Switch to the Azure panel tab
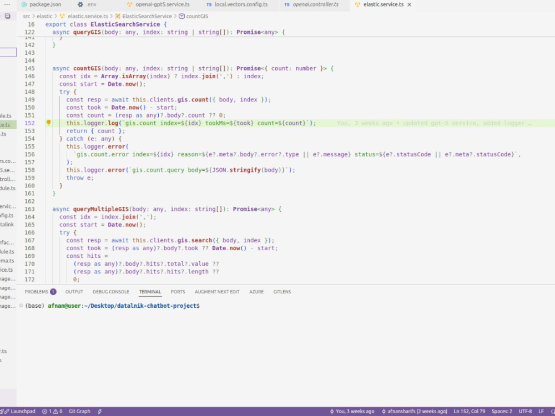 click(x=256, y=292)
